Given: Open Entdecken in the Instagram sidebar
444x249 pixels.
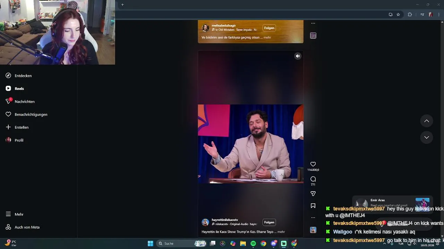Looking at the screenshot, I should coord(23,76).
